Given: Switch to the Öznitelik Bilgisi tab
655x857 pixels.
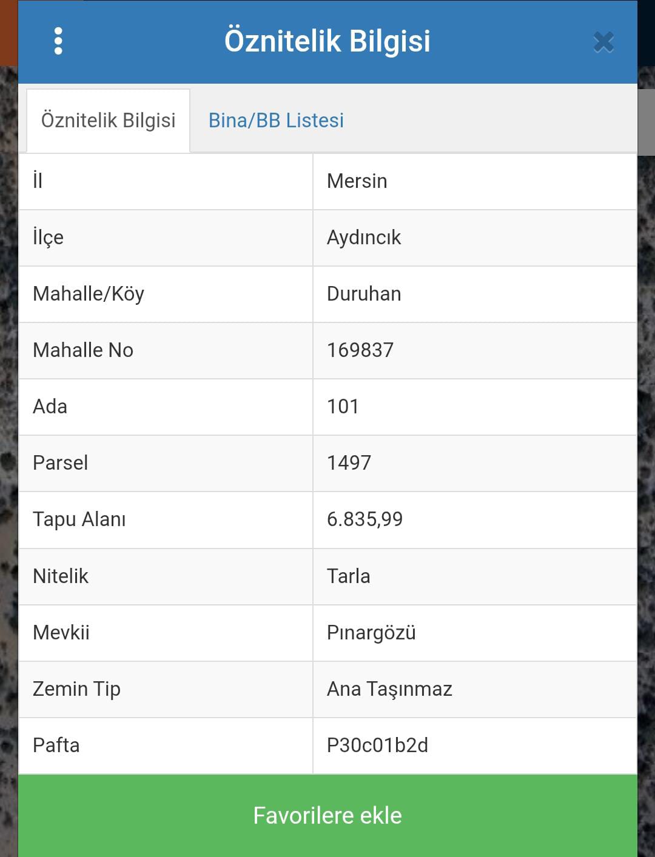Looking at the screenshot, I should pos(108,121).
